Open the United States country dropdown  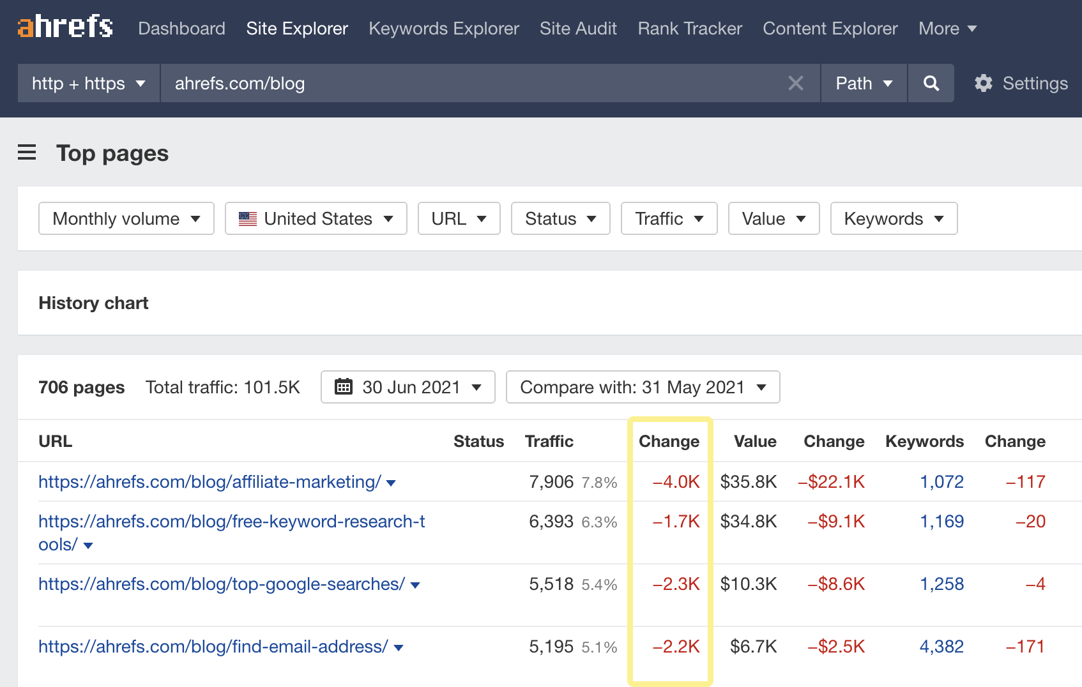click(x=316, y=218)
